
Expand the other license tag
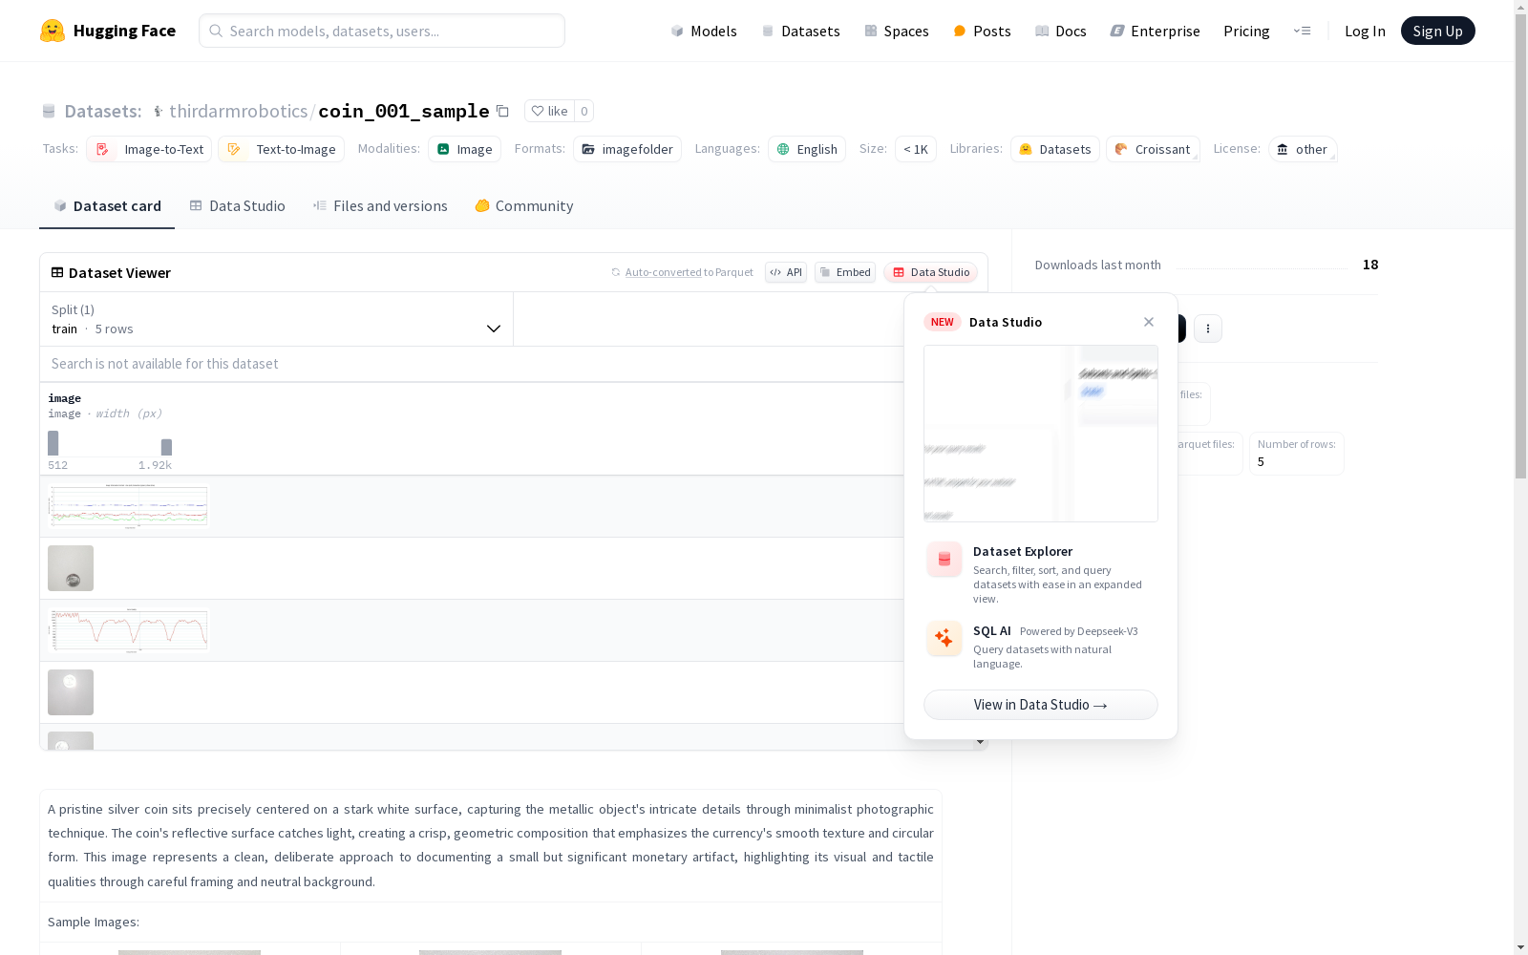(1303, 149)
